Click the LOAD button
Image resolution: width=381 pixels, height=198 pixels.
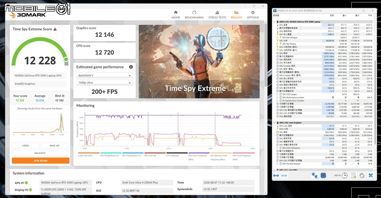coord(25,146)
